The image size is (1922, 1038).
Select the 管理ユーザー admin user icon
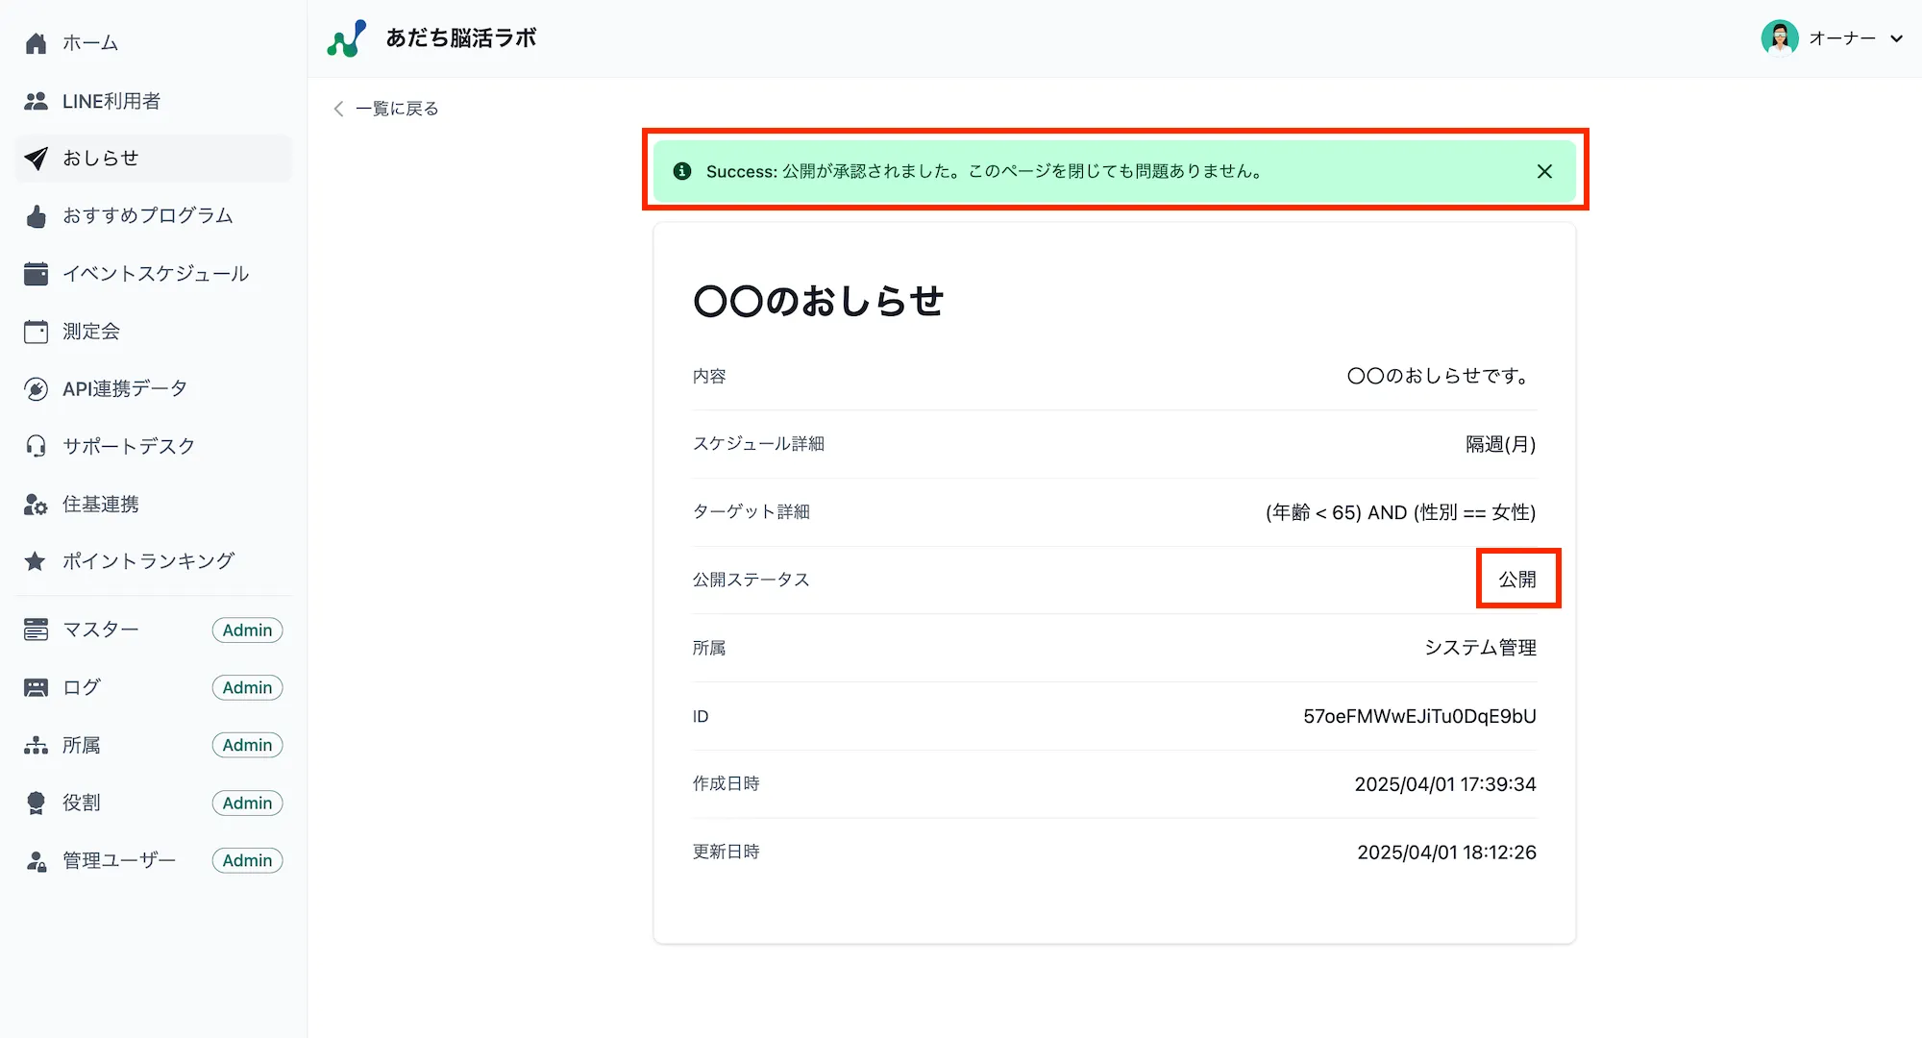[x=36, y=859]
